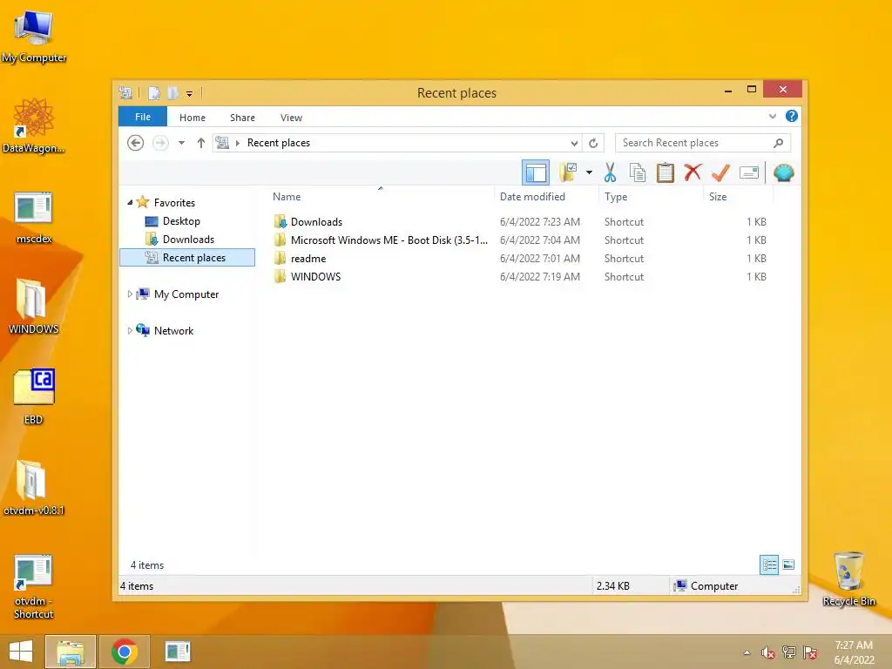This screenshot has width=892, height=669.
Task: Click the muted volume tray icon
Action: click(768, 652)
